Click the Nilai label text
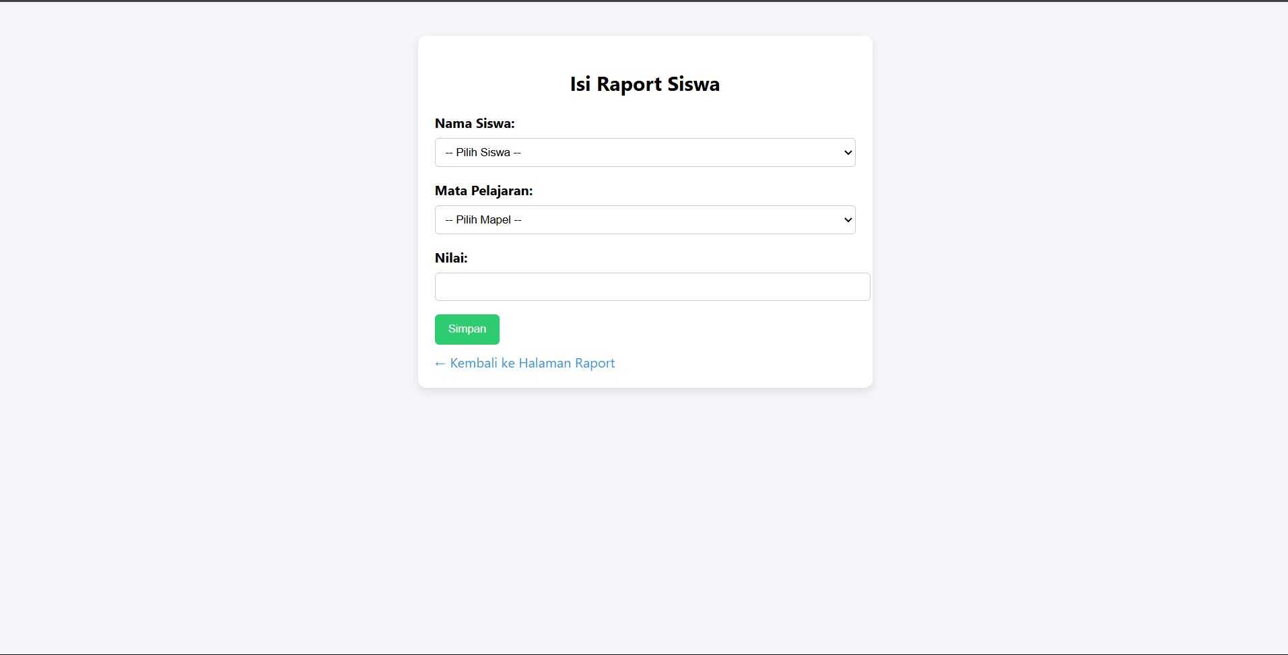 click(451, 258)
